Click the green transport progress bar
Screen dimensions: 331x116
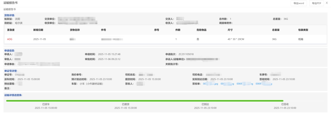pos(145,101)
